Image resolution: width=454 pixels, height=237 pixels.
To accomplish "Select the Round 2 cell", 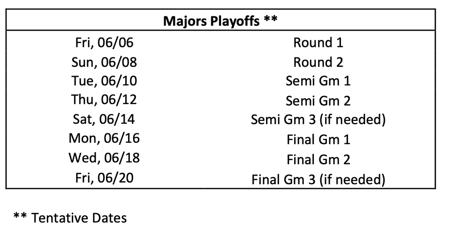I will [318, 62].
